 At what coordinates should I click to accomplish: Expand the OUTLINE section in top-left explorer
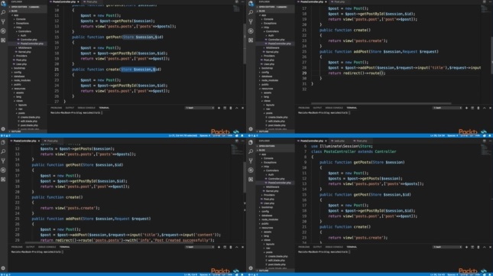(x=15, y=132)
